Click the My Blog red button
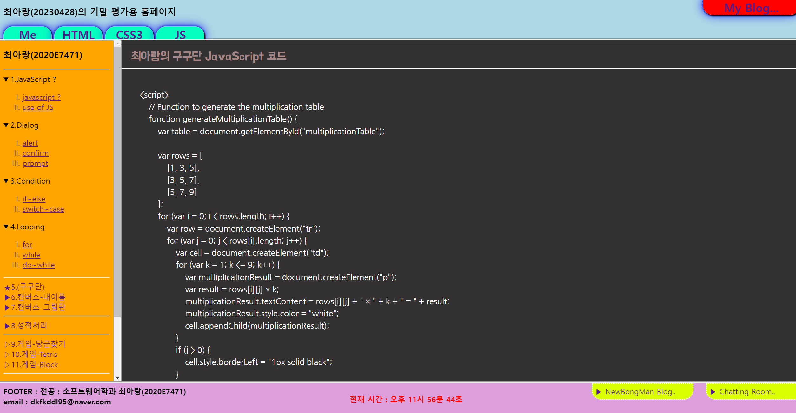This screenshot has height=413, width=796. pos(751,8)
